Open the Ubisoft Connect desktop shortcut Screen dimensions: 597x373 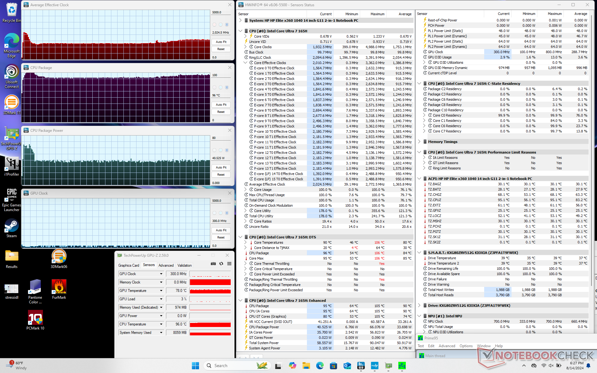12,76
